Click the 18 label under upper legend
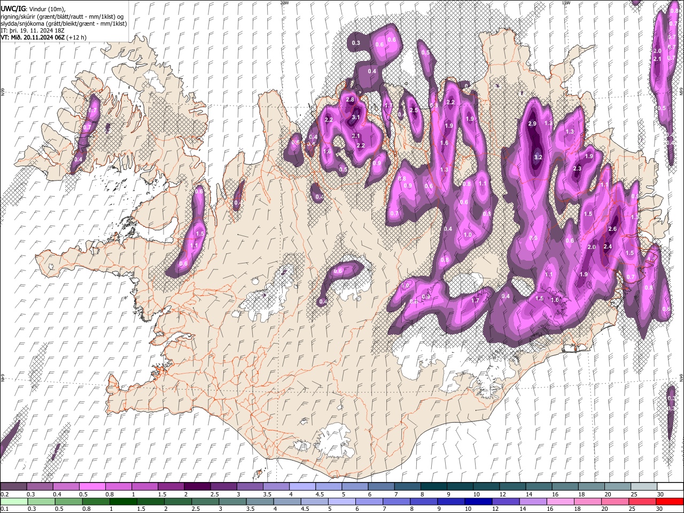684x513 pixels. (x=581, y=494)
